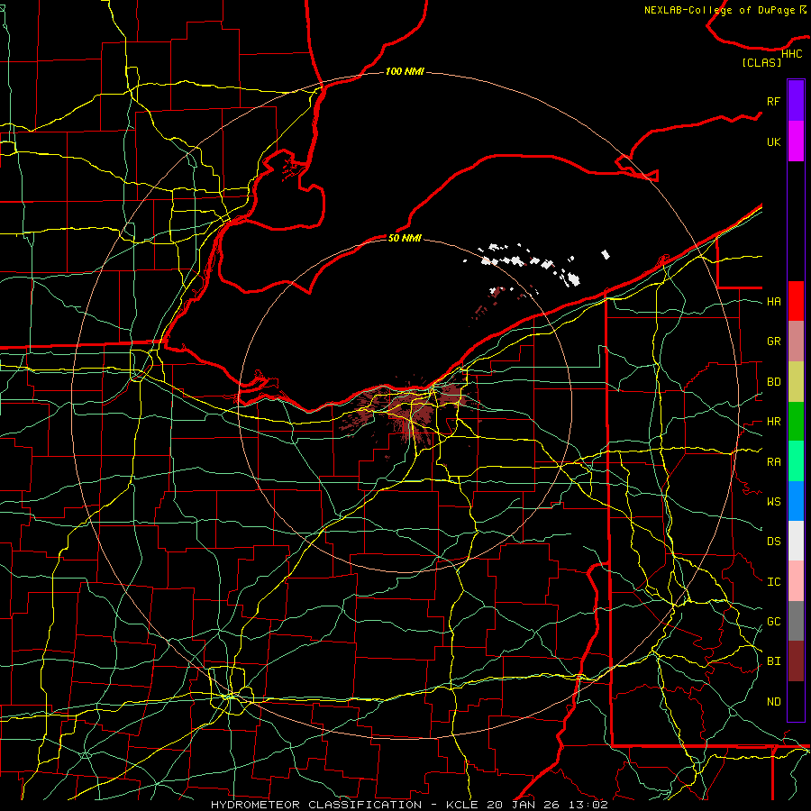Image resolution: width=811 pixels, height=811 pixels.
Task: Click the HR legend label
Action: (773, 422)
